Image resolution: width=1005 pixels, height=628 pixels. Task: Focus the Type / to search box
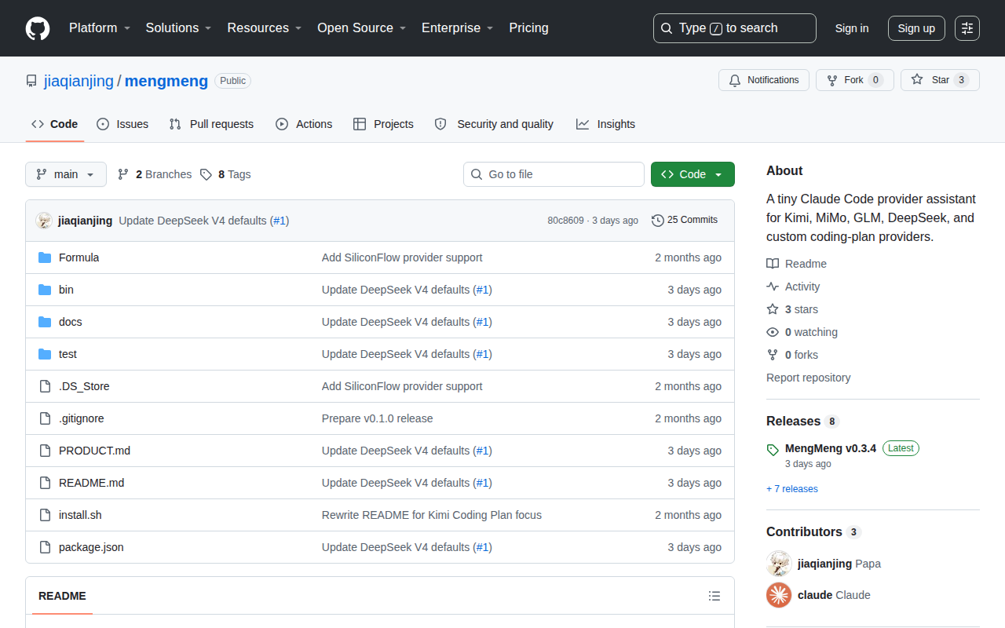735,28
